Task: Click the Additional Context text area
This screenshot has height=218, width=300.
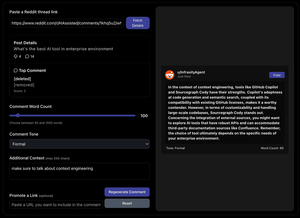Action: coord(79,171)
